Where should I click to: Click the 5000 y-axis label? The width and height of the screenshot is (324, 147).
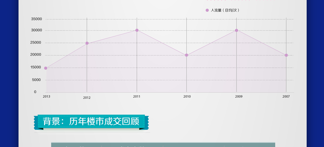(36, 80)
